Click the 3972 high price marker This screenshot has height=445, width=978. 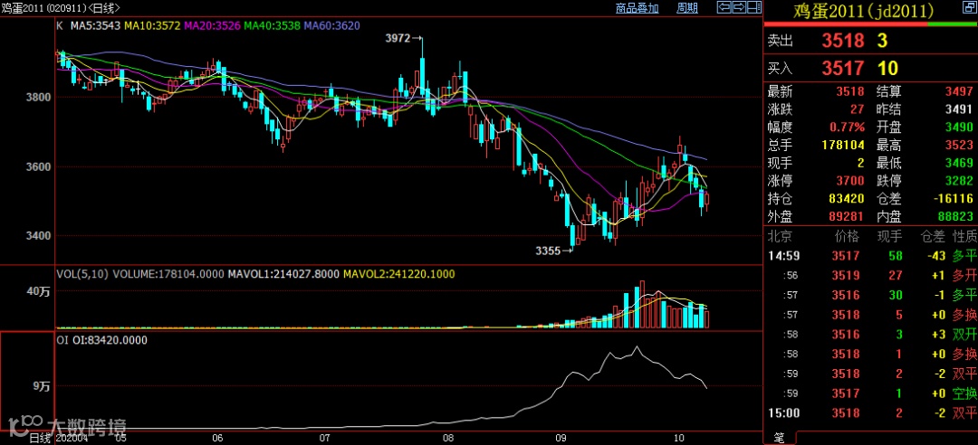click(398, 38)
